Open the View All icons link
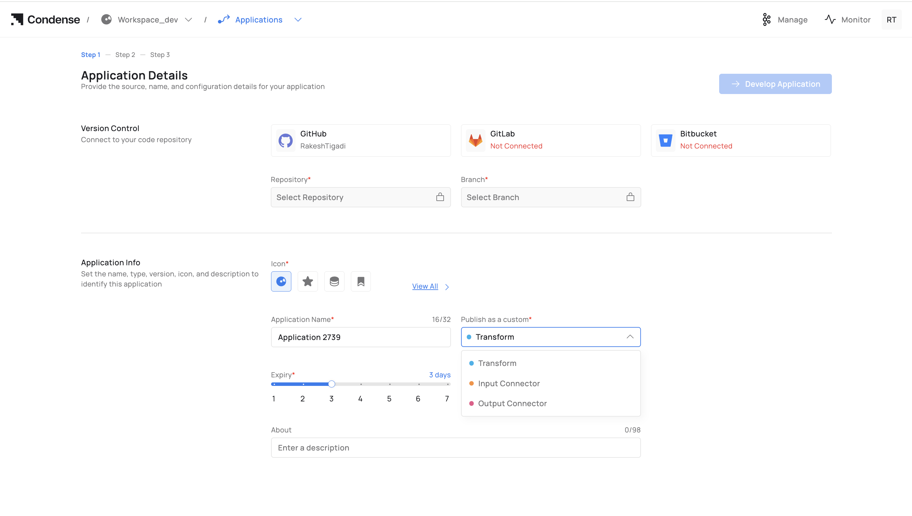Image resolution: width=912 pixels, height=516 pixels. [x=425, y=286]
